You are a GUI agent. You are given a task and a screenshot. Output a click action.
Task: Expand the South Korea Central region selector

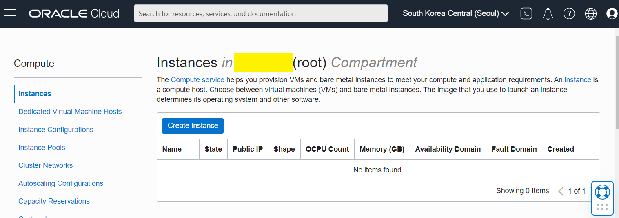456,13
